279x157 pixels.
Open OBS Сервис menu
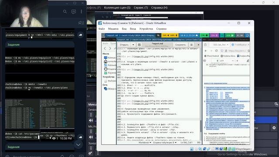click(x=141, y=8)
